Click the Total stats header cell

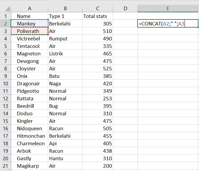[x=98, y=16]
